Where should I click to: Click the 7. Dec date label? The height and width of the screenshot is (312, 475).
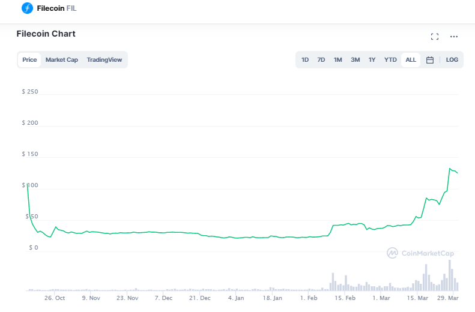tap(163, 298)
